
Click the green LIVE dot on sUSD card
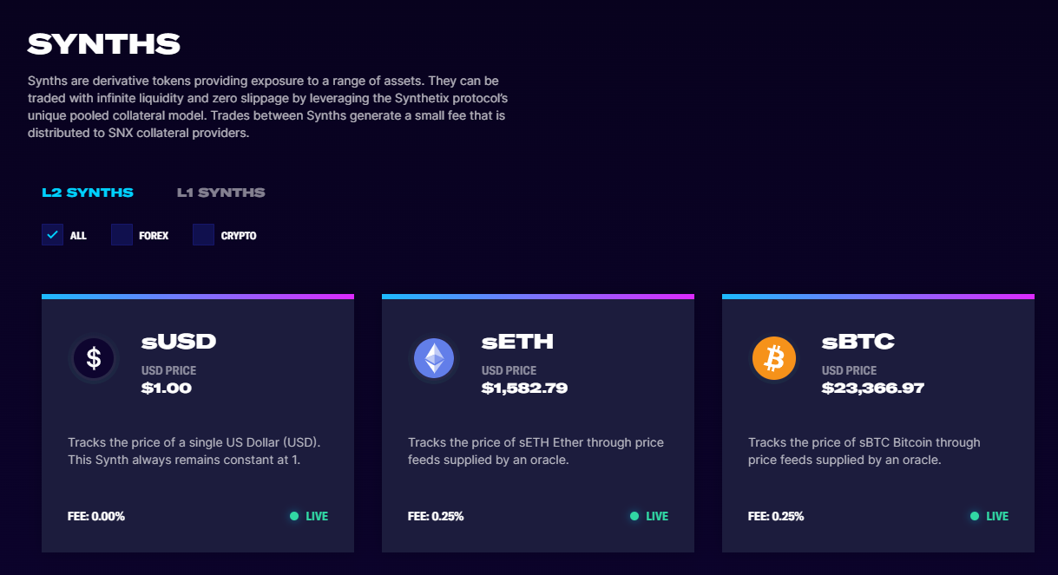coord(294,516)
